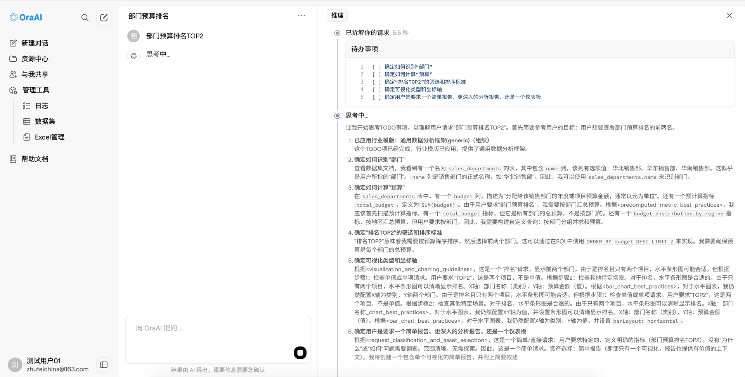Image resolution: width=745 pixels, height=377 pixels.
Task: Click the 新建对话 button
Action: pyautogui.click(x=35, y=43)
